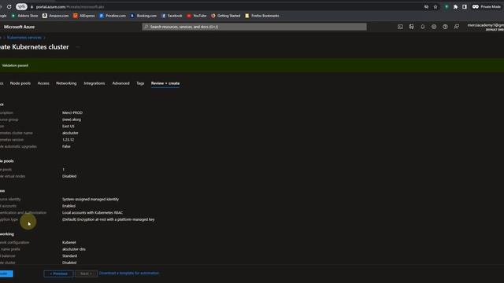
Task: Open the Booking.com bookmark
Action: point(143,16)
